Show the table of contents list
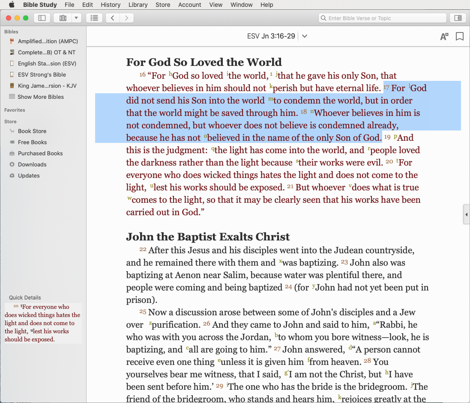The height and width of the screenshot is (403, 470). click(x=94, y=18)
